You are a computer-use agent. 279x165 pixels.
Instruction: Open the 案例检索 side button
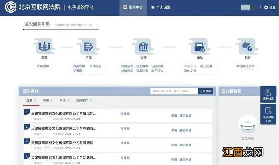coord(268,94)
